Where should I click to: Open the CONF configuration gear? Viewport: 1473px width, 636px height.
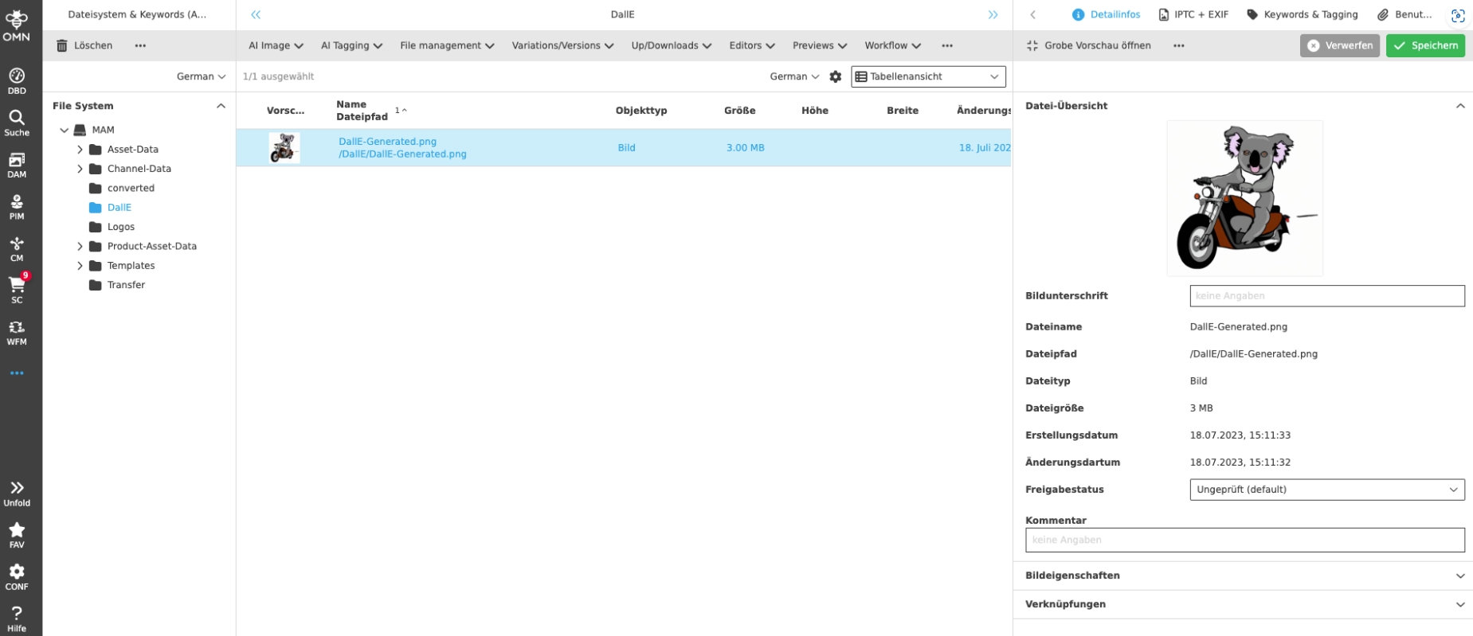(17, 577)
